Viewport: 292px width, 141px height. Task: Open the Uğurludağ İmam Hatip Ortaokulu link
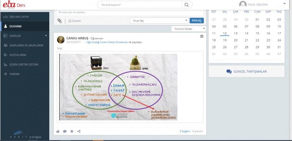107,42
